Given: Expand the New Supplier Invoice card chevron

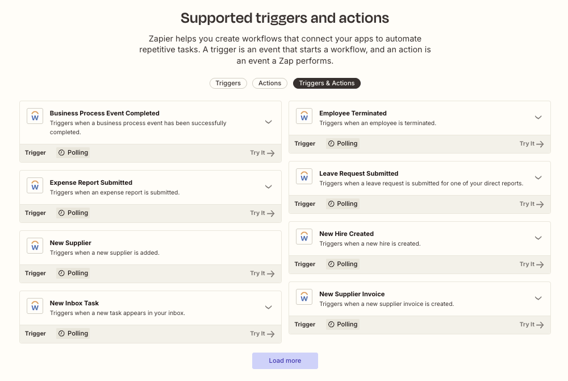Looking at the screenshot, I should 538,298.
